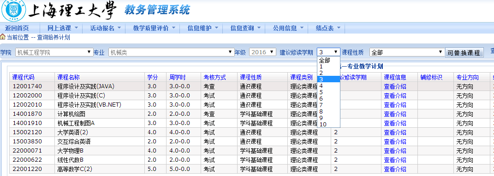
Task: Sort by 课程代码 column header
Action: (x=24, y=77)
